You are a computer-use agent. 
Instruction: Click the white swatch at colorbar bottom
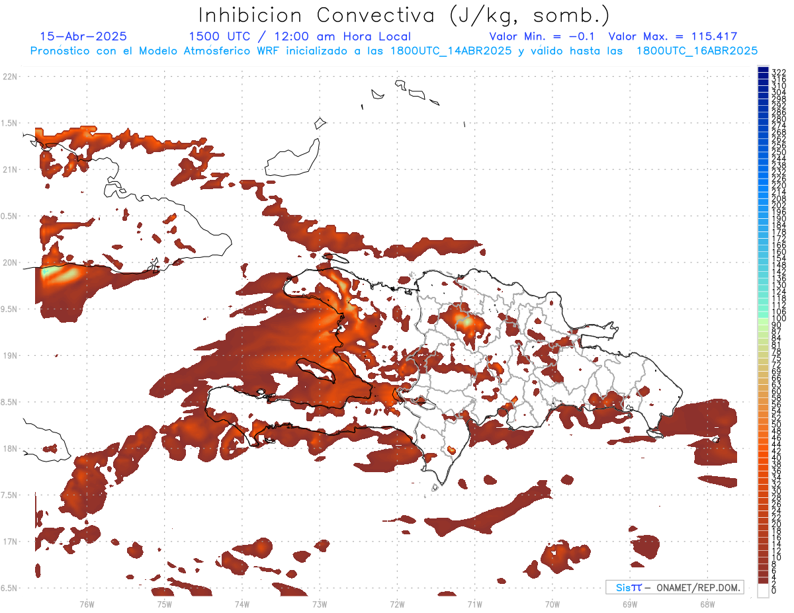point(763,591)
